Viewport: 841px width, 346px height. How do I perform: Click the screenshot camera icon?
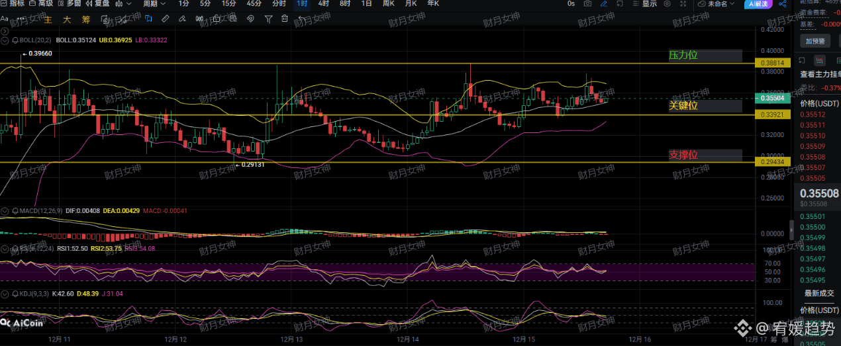pyautogui.click(x=587, y=4)
